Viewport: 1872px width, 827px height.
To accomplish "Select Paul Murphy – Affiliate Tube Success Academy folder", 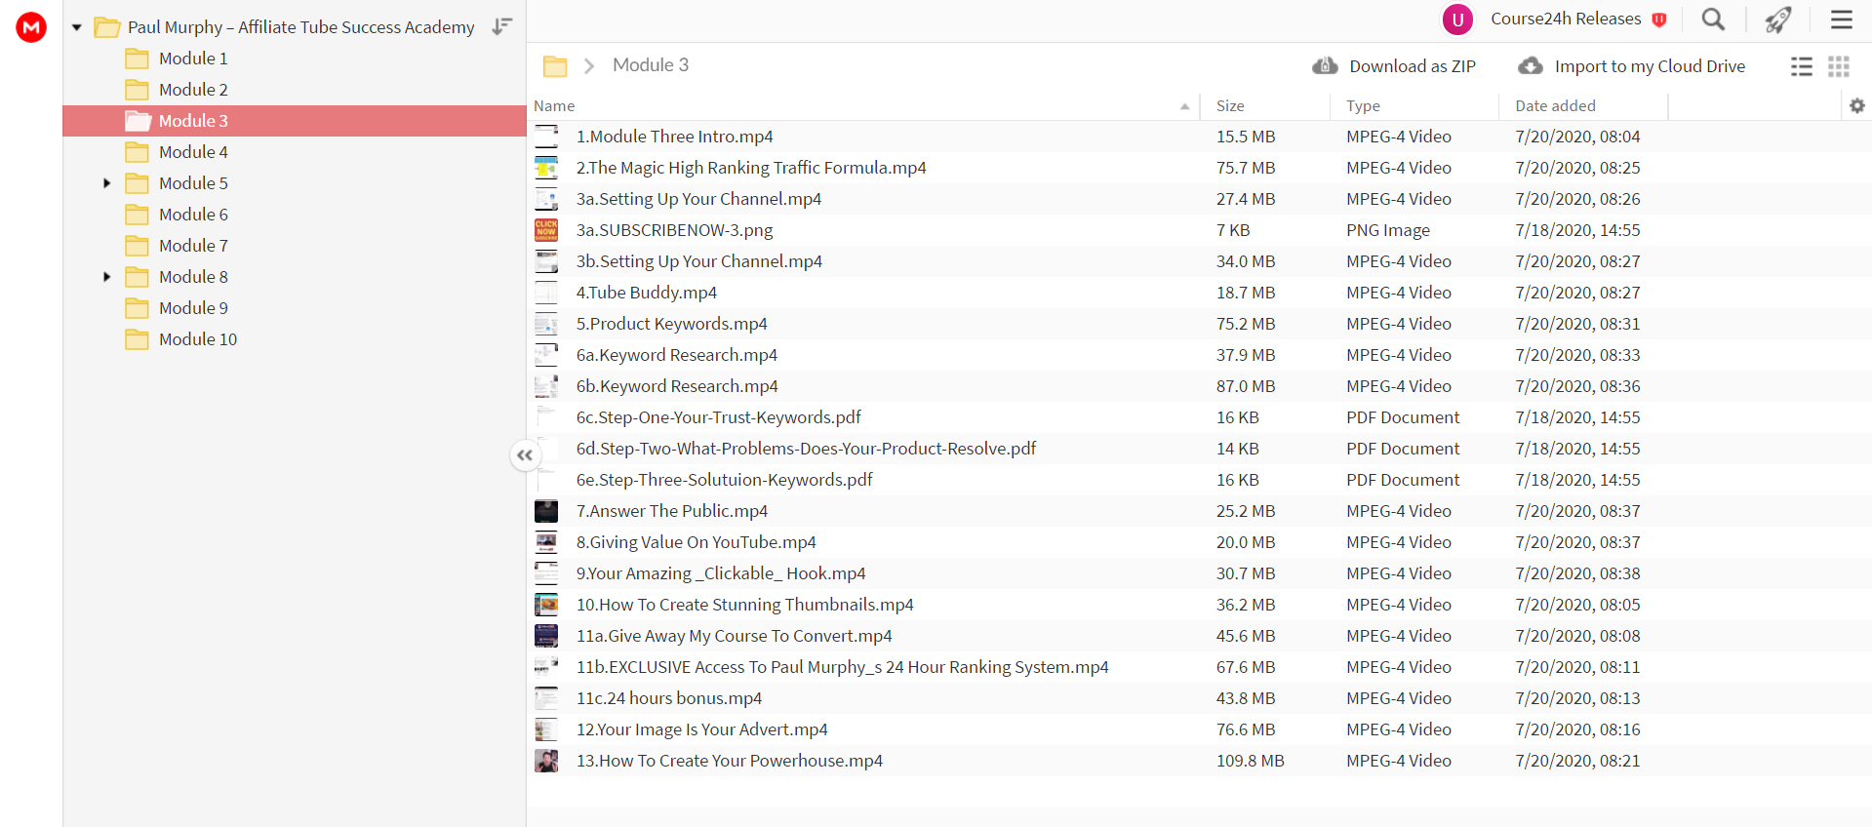I will coord(300,27).
